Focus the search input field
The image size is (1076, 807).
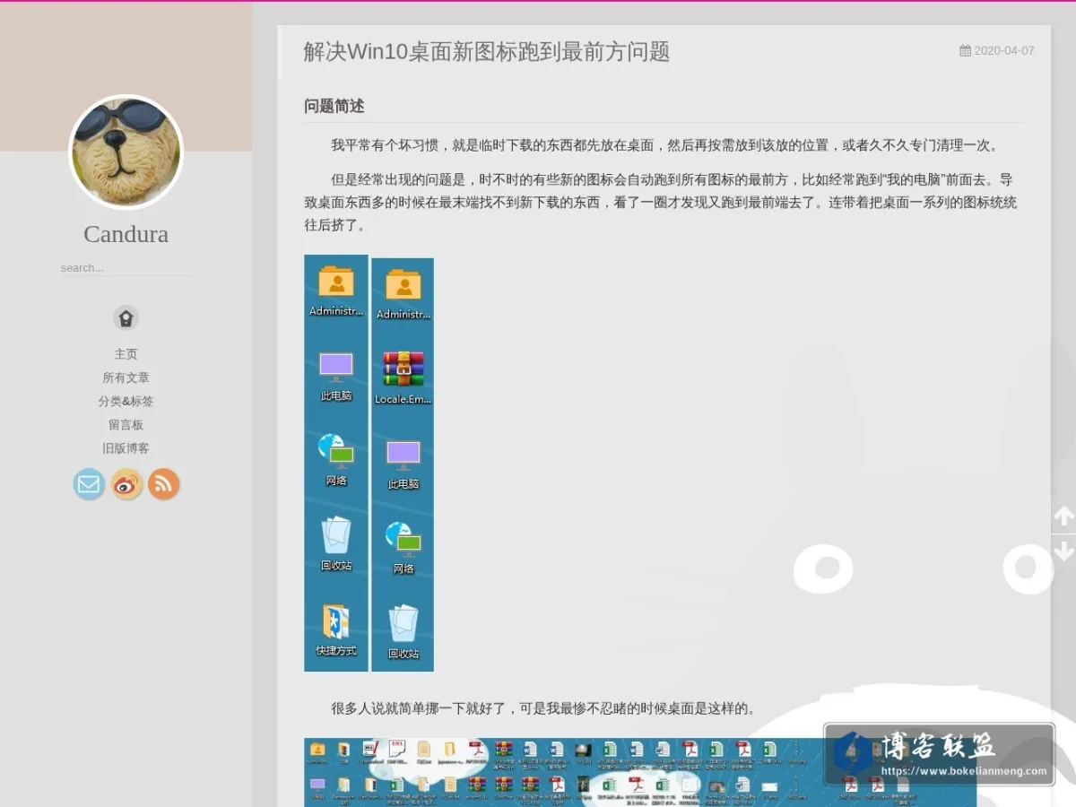(x=126, y=267)
